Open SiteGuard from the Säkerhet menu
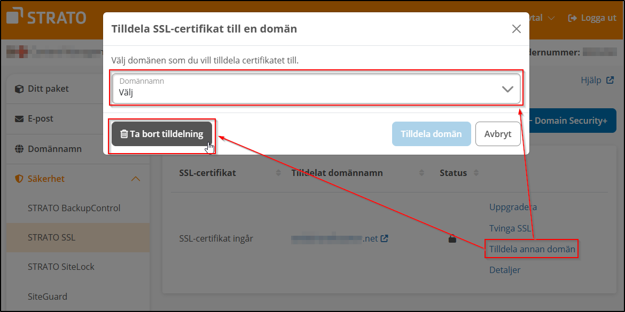625x312 pixels. pos(46,296)
